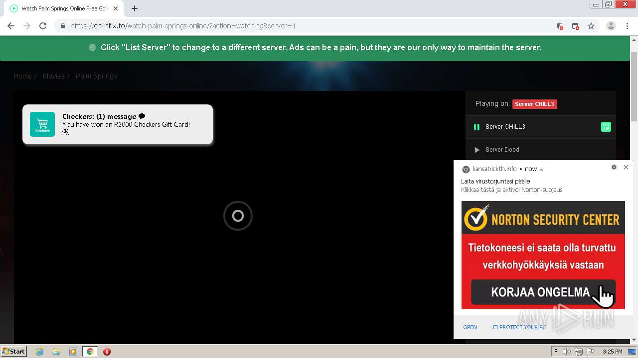The width and height of the screenshot is (638, 358).
Task: Click the green ON AIR badge
Action: 606,127
